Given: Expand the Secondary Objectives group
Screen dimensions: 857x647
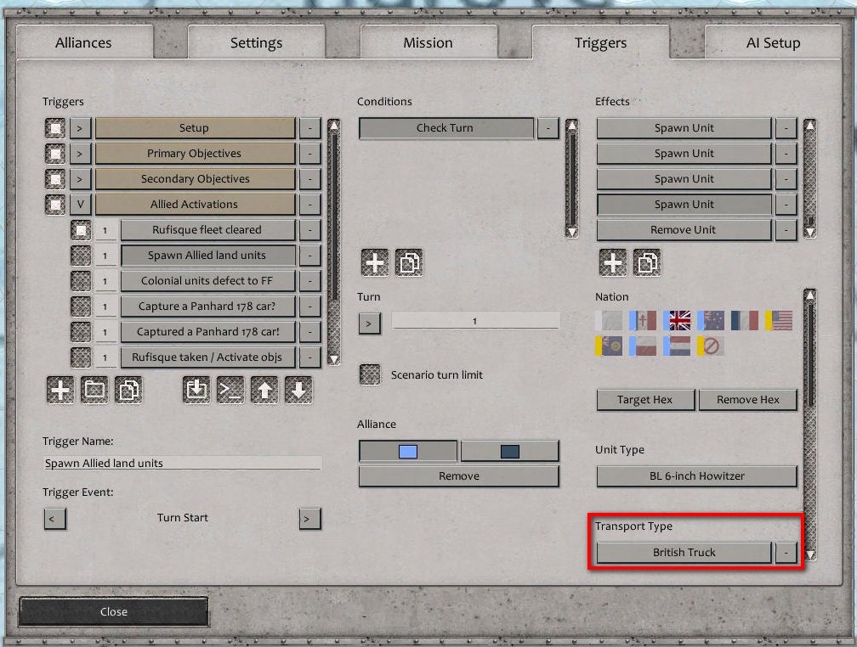Looking at the screenshot, I should tap(80, 179).
